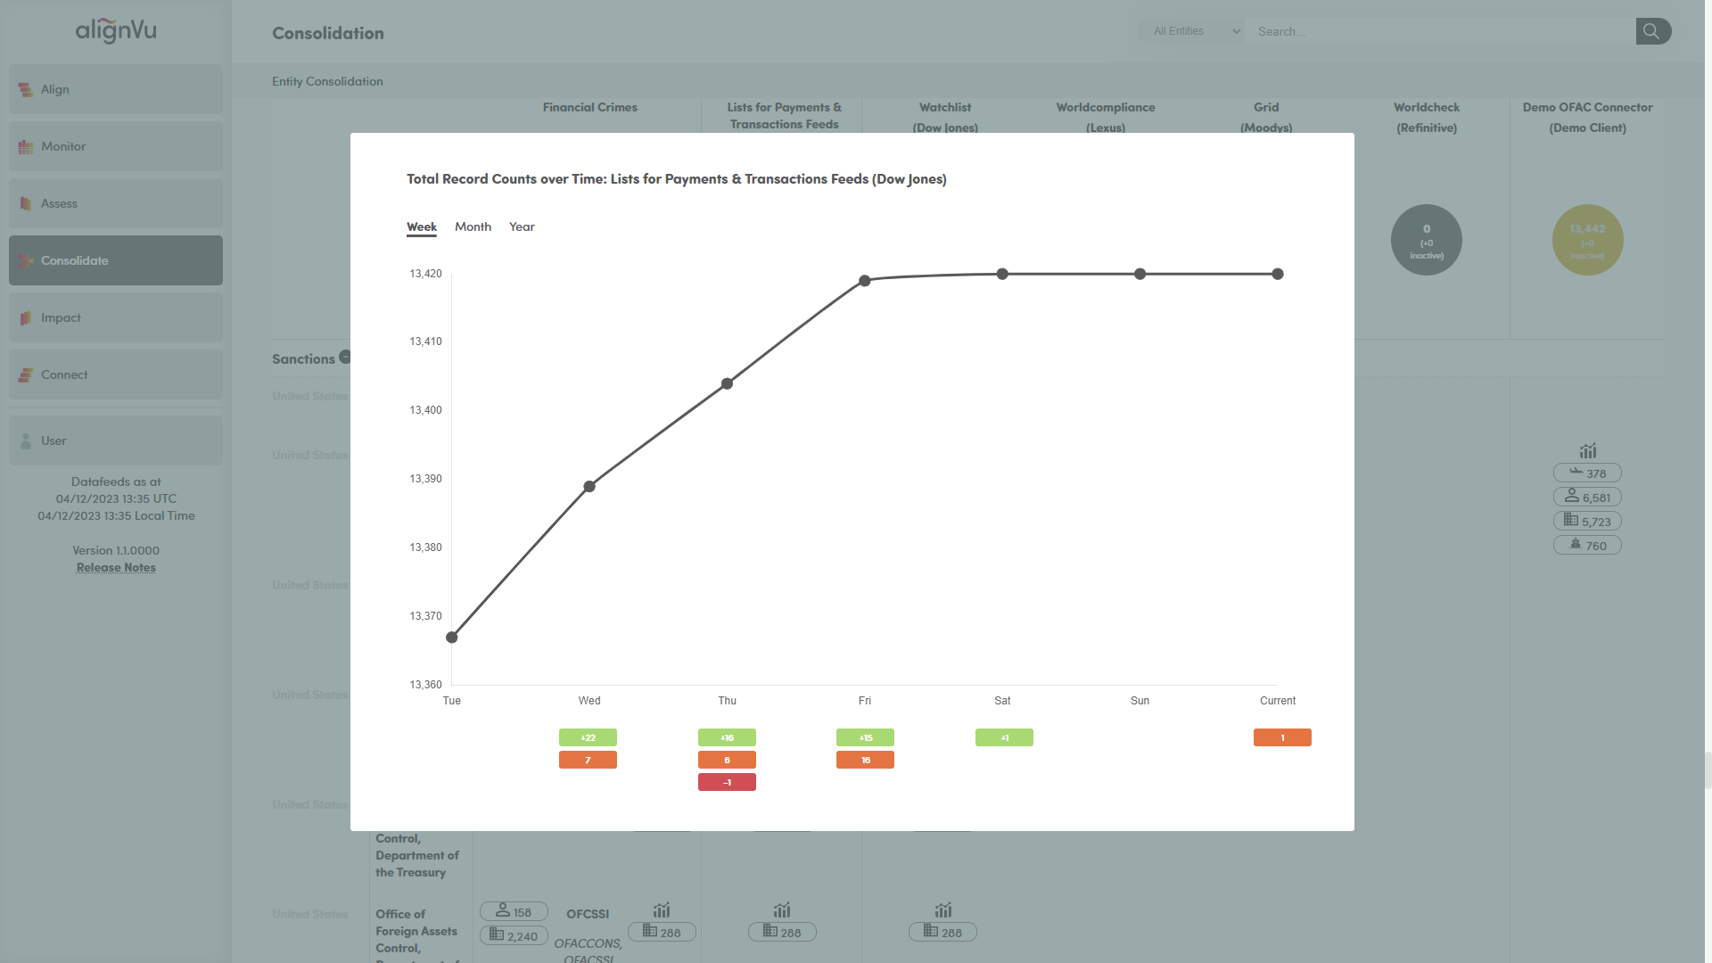Click the 760 vessels count badge
This screenshot has width=1712, height=963.
(1587, 545)
